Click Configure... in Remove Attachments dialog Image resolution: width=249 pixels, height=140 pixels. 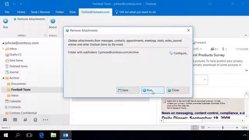coord(179,53)
